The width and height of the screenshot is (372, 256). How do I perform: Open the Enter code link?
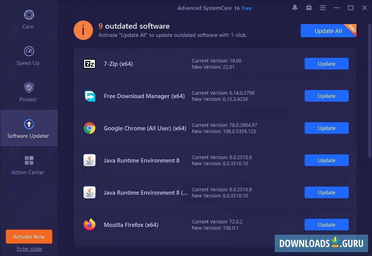[x=29, y=249]
